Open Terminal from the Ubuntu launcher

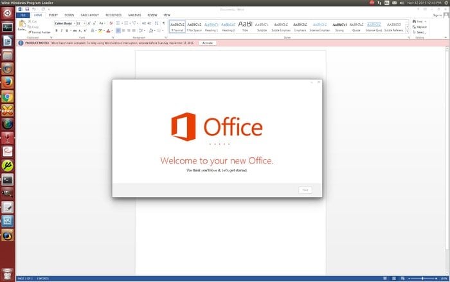[x=8, y=180]
